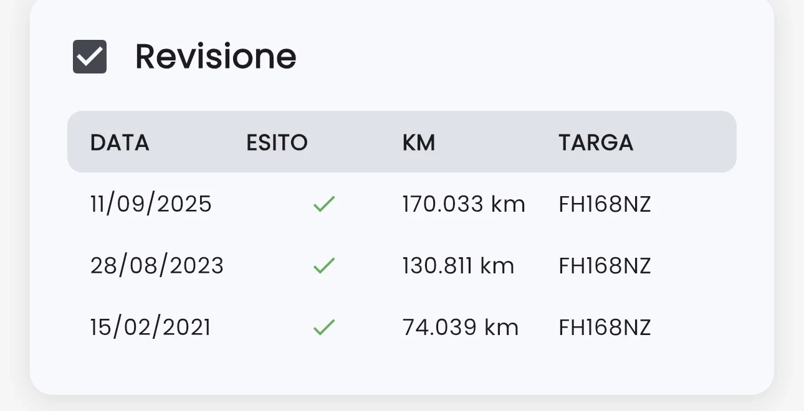Click the green checkmark for 28/08/2023
804x411 pixels.
324,266
